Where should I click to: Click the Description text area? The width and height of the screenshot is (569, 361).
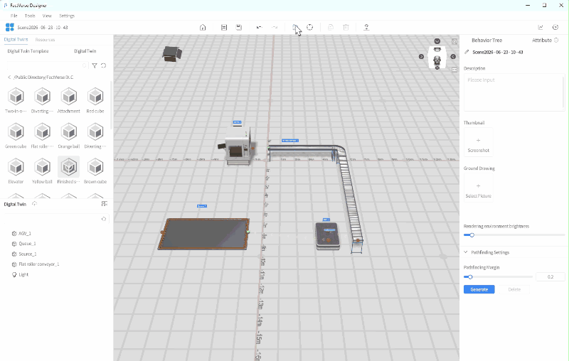point(514,92)
